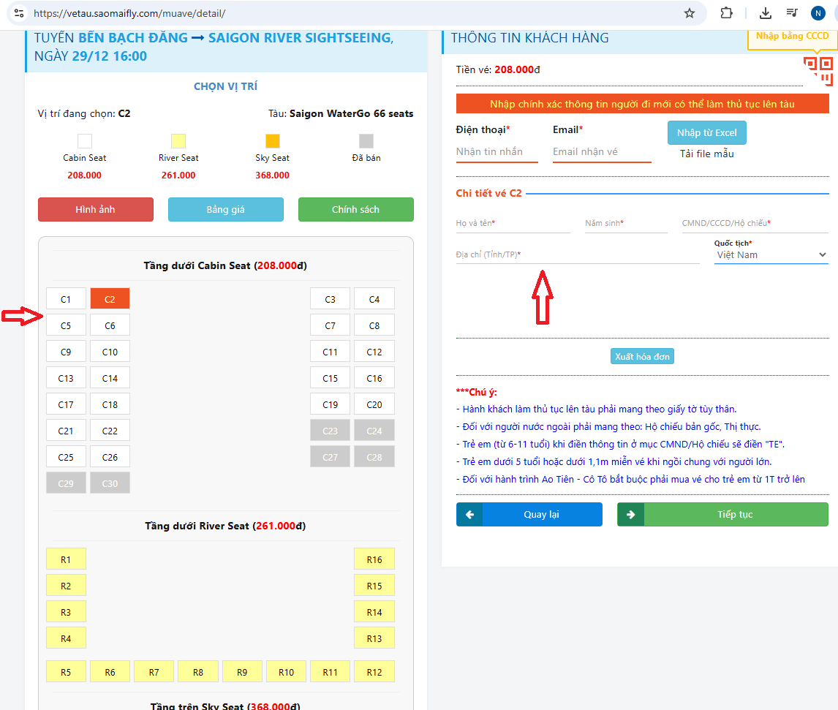The width and height of the screenshot is (838, 710).
Task: Select river seat R7
Action: coord(154,671)
